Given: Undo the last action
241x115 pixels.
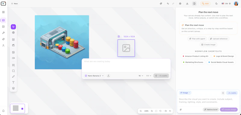Looking at the screenshot, I should 168,4.
